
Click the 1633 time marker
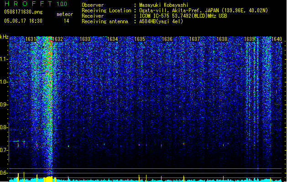coord(85,39)
